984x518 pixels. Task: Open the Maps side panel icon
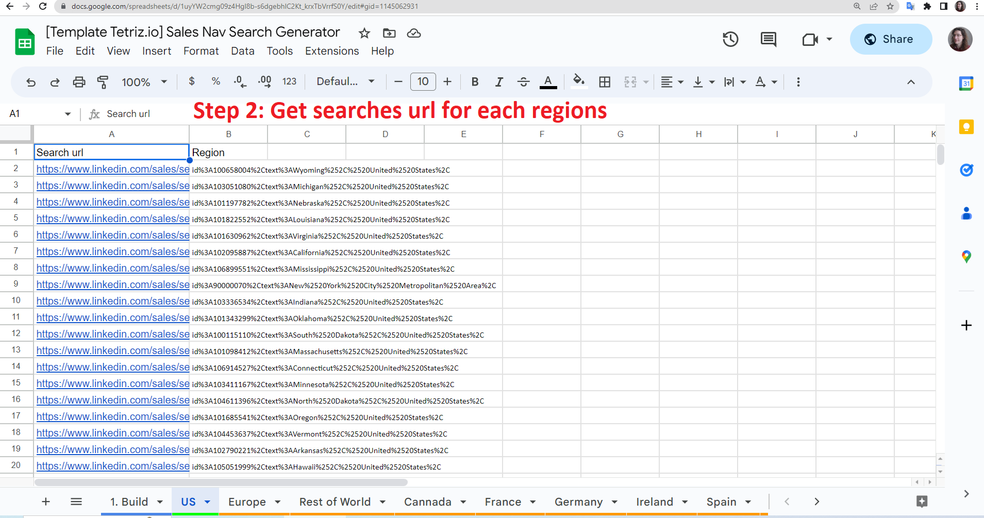966,257
